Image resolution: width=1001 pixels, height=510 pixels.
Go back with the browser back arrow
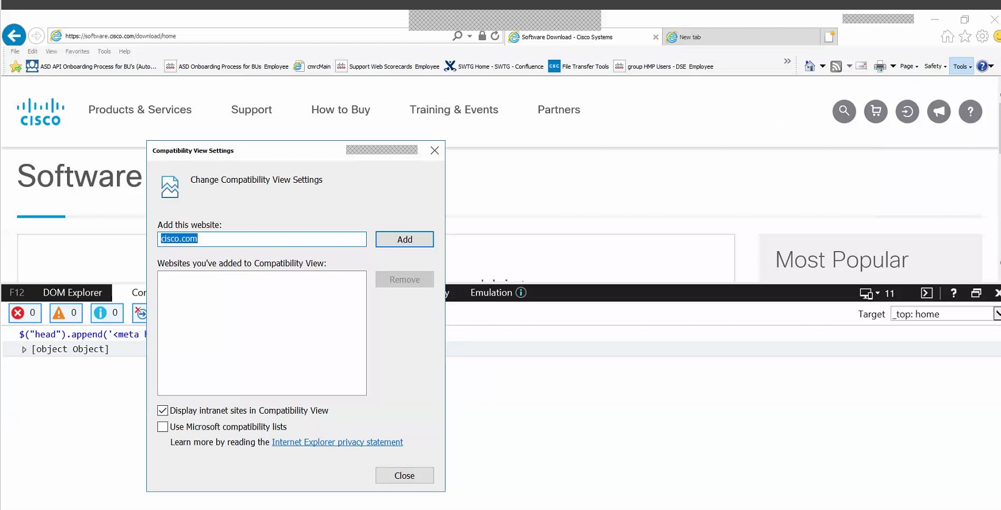pyautogui.click(x=14, y=35)
